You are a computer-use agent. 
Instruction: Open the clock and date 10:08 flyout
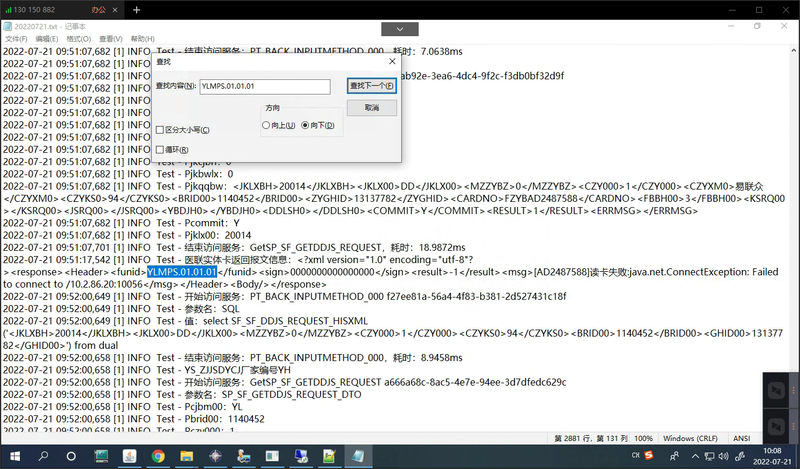(772, 456)
